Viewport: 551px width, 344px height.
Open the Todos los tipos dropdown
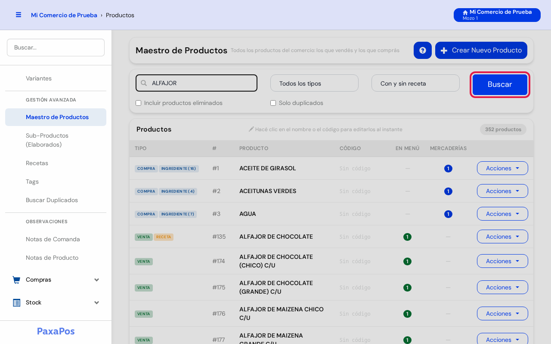pyautogui.click(x=314, y=83)
